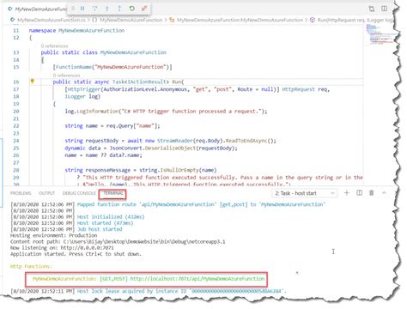The width and height of the screenshot is (407, 309).
Task: Click line number 20 in the gutter
Action: pyautogui.click(x=16, y=112)
